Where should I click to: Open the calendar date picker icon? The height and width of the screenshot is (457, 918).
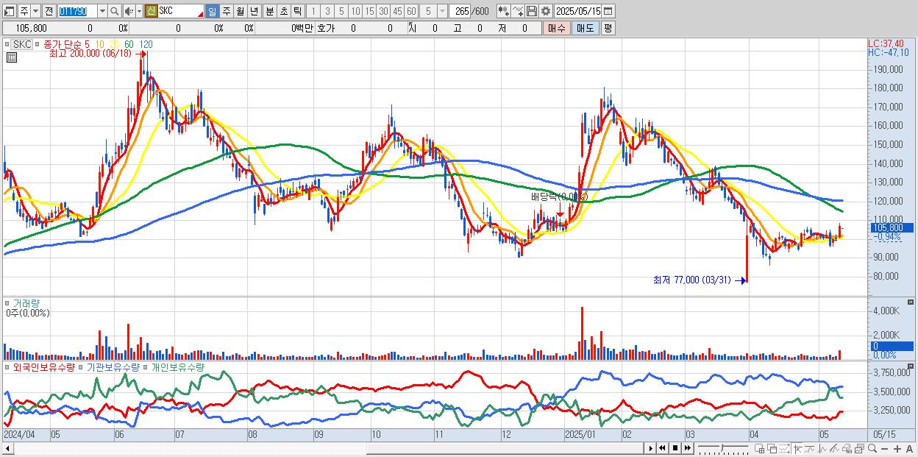[x=608, y=11]
